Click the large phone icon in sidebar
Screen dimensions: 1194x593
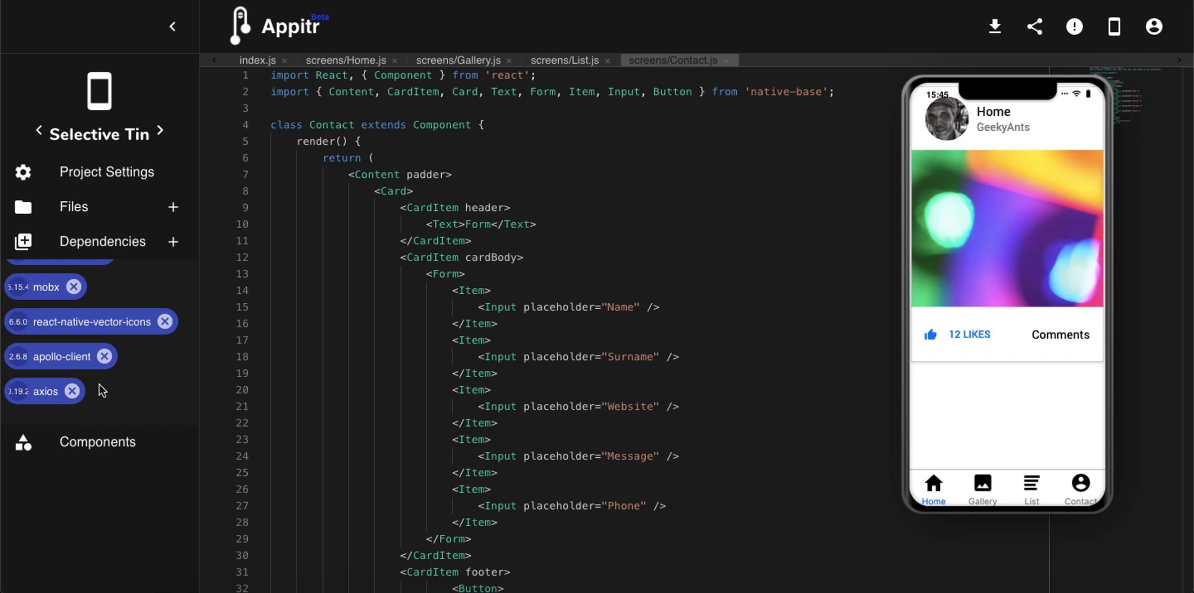99,91
